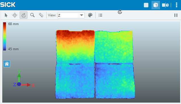Select the arrow pointer tool
181x104 pixels.
6,15
